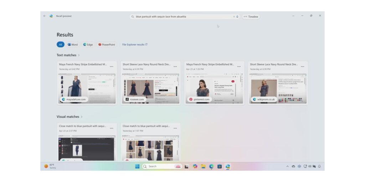Open the dark chat window visual match
Viewport: 365px width, 182px height.
tap(87, 148)
